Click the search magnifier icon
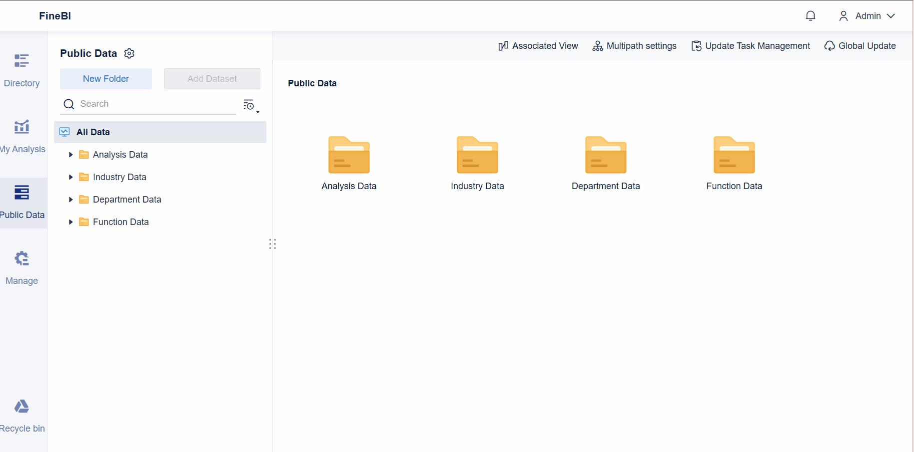This screenshot has height=452, width=914. tap(69, 104)
